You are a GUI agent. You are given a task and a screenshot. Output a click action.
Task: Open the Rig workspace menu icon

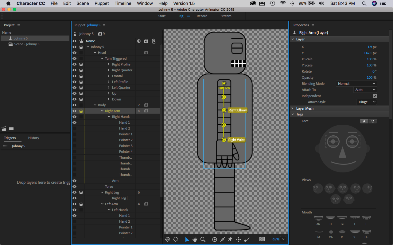[189, 16]
